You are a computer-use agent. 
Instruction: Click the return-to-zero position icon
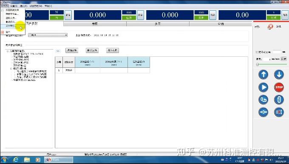coord(263,100)
